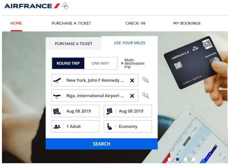Open the Economy cabin class dropdown
This screenshot has height=166, width=228.
pyautogui.click(x=128, y=127)
